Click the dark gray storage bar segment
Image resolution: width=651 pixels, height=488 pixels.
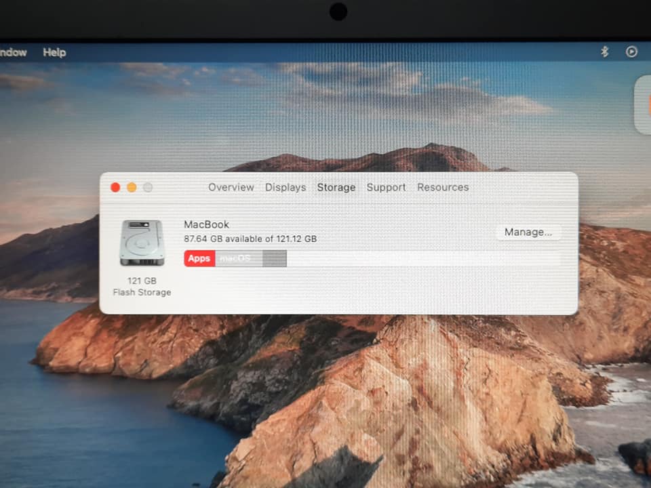pos(275,258)
